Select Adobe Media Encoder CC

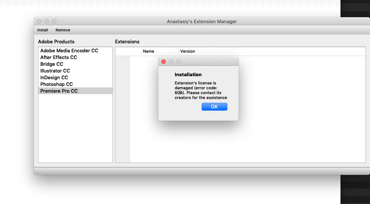[x=75, y=50]
